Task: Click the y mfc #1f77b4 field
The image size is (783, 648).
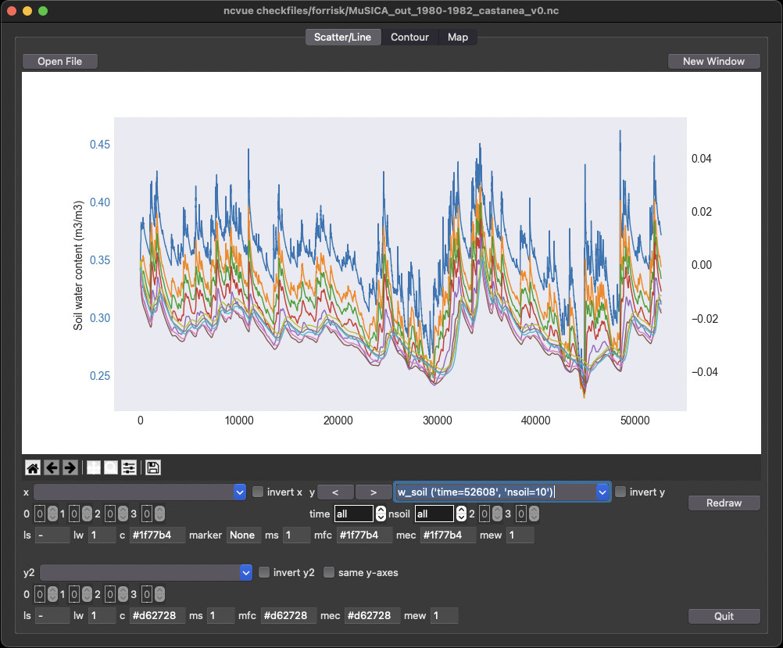Action: [x=364, y=535]
